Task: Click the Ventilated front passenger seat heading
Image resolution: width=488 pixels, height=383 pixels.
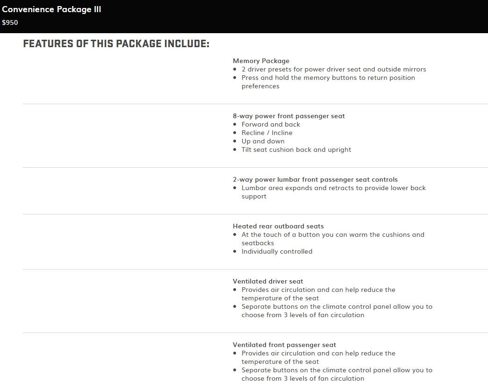Action: click(x=284, y=345)
